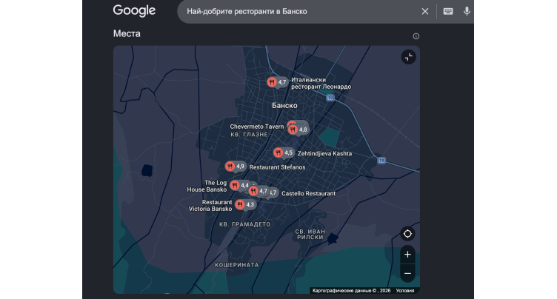Screen dimensions: 557x299
Task: Click the Google logo
Action: coord(134,10)
